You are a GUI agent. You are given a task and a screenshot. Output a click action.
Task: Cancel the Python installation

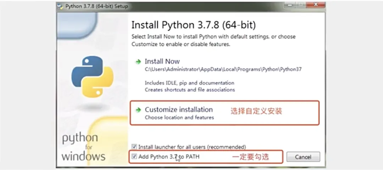coord(303,157)
